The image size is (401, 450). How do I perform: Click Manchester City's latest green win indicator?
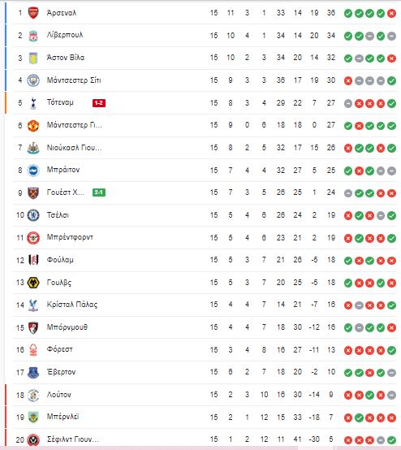391,80
